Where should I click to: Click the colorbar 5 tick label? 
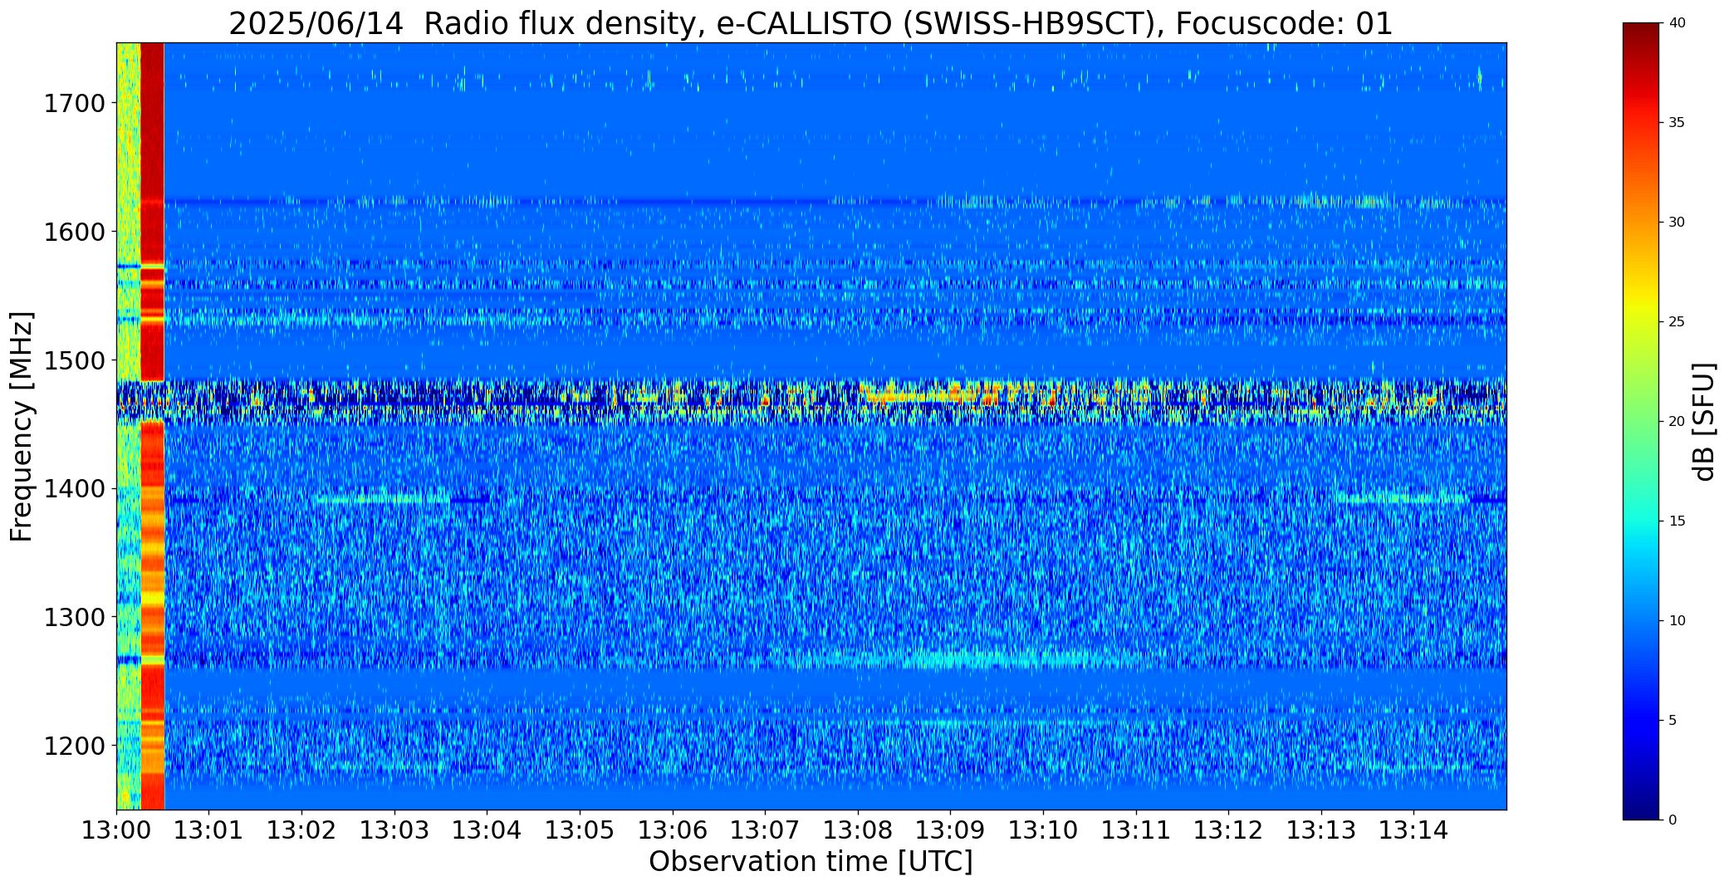pyautogui.click(x=1673, y=721)
